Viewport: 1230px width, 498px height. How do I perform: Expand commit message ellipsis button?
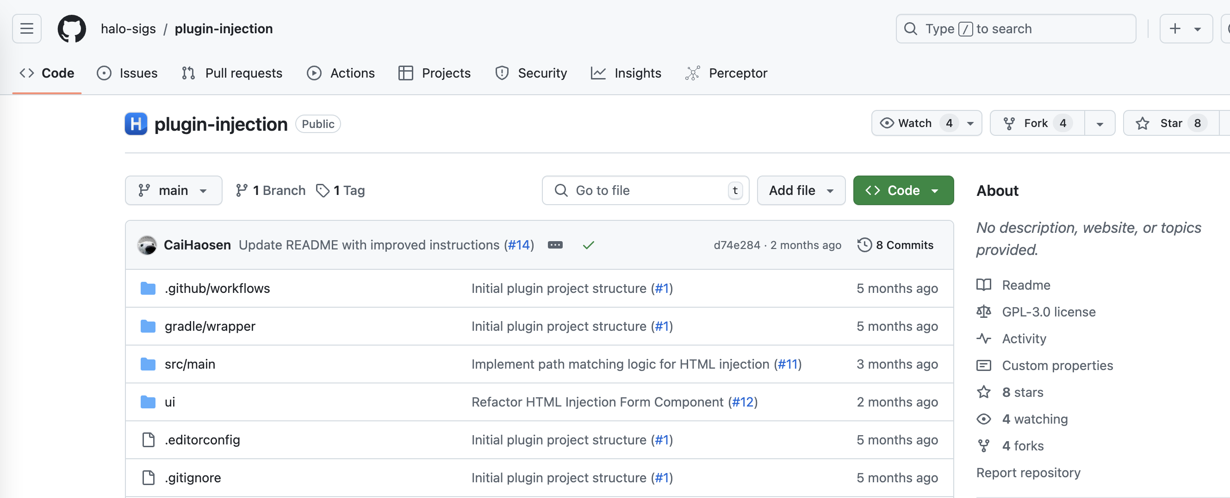(x=555, y=245)
